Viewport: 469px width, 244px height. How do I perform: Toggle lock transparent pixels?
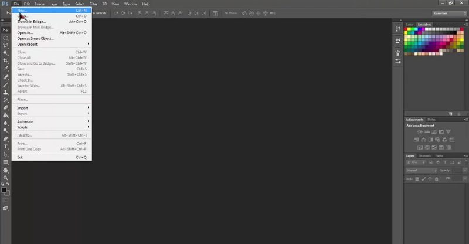pos(417,179)
